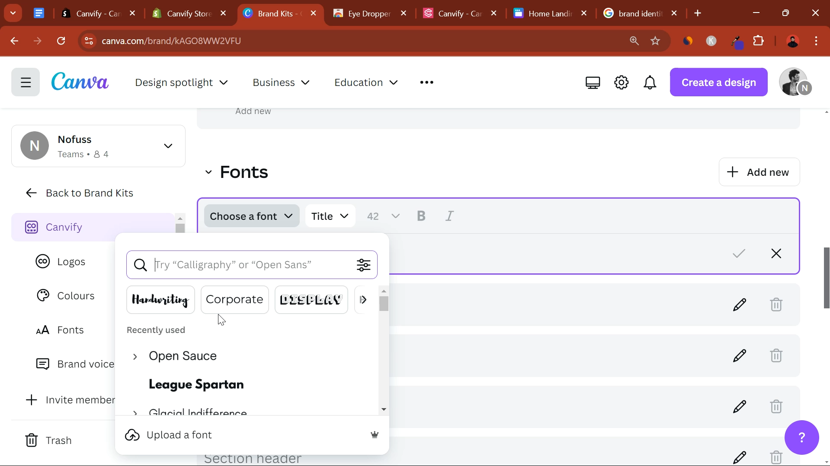
Task: Open font filter options icon
Action: [x=364, y=265]
